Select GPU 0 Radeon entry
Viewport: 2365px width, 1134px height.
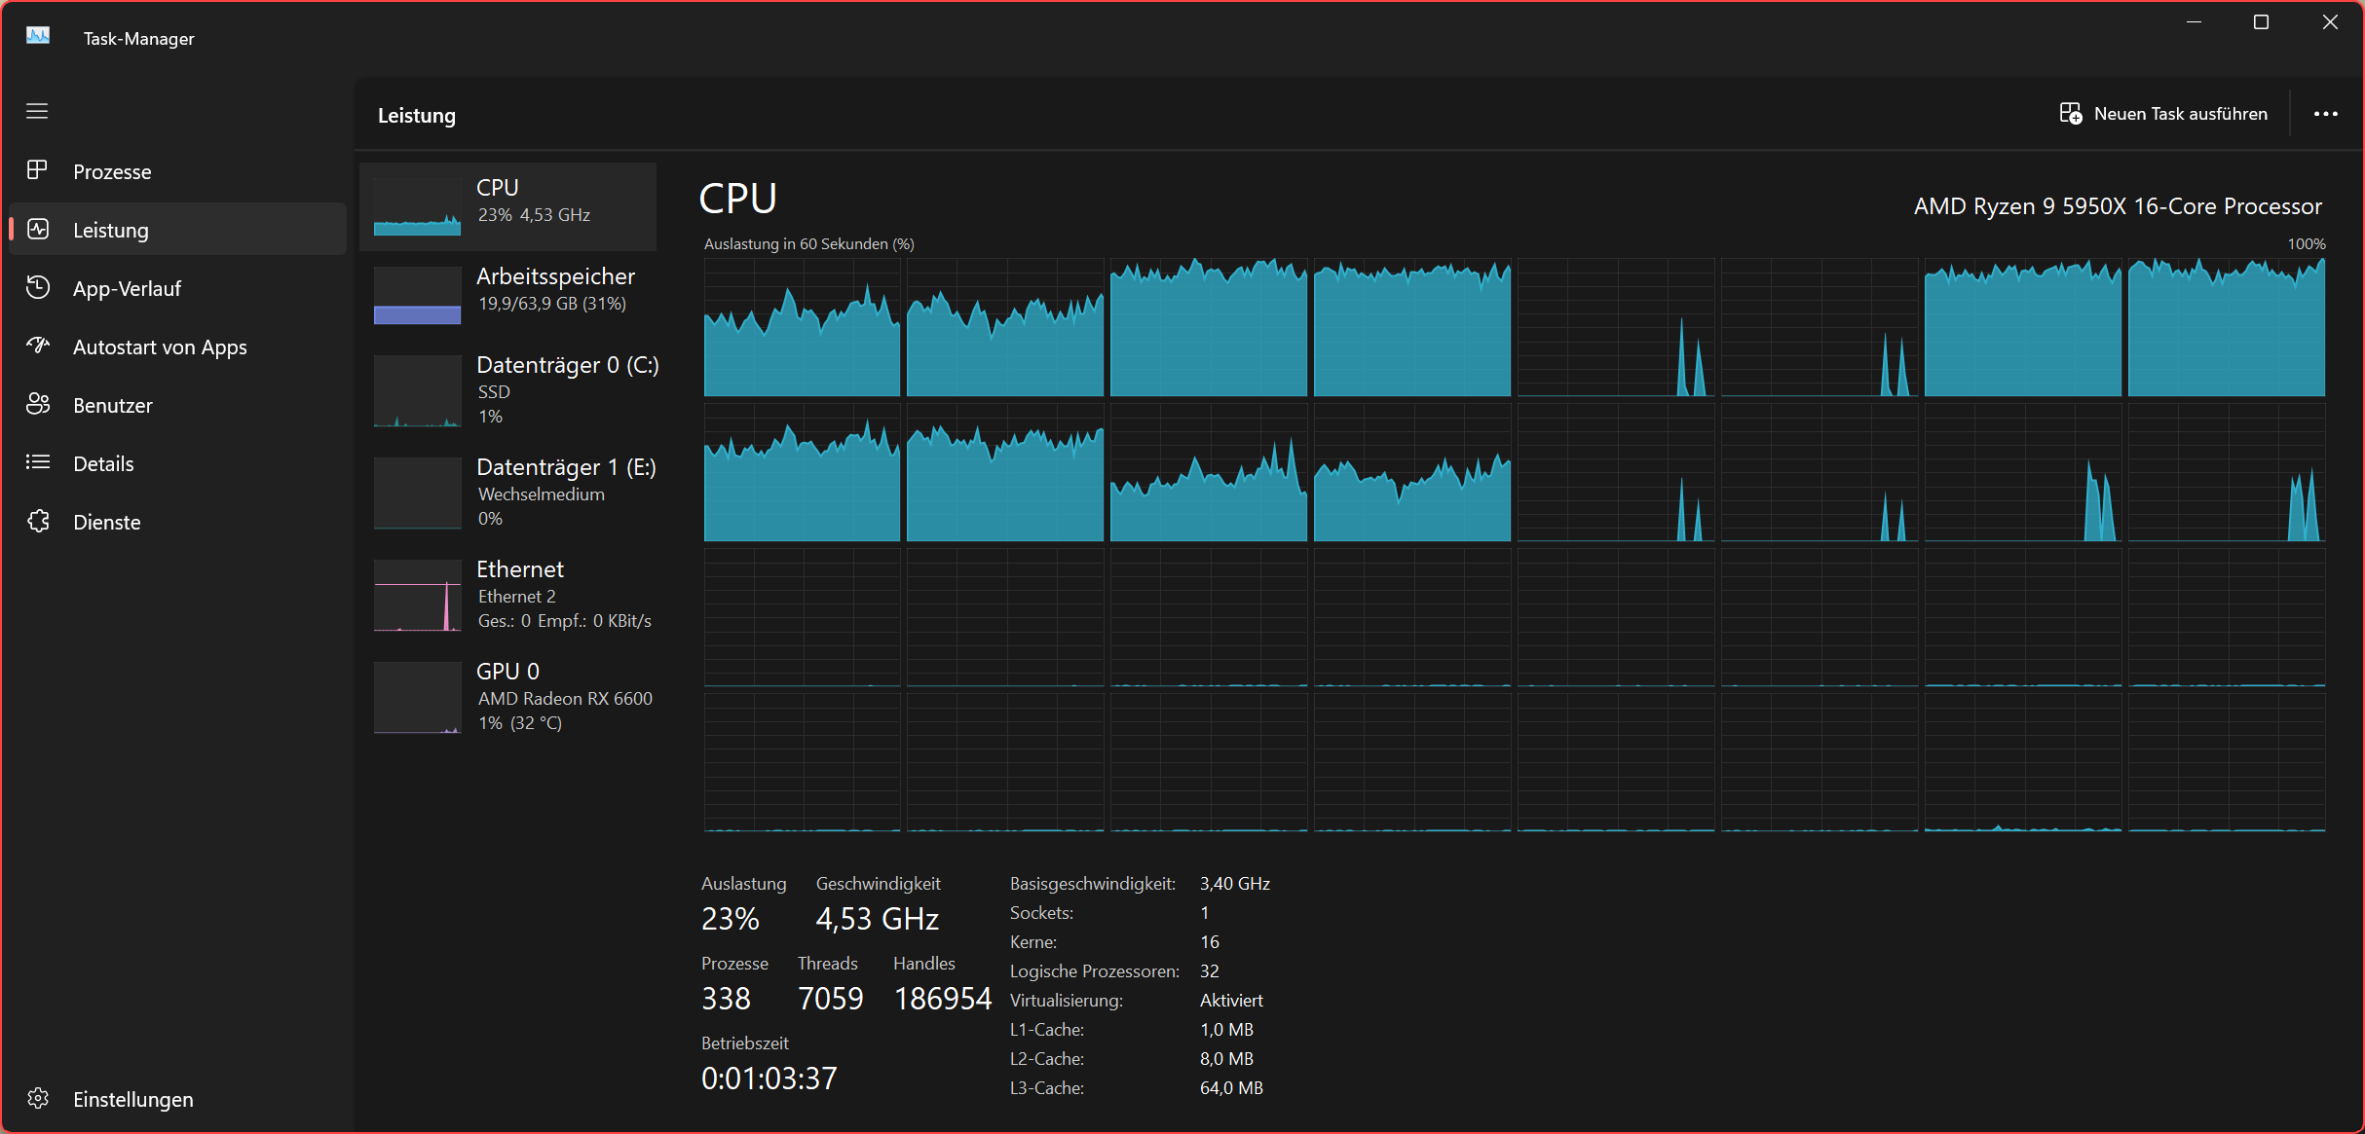pos(514,696)
